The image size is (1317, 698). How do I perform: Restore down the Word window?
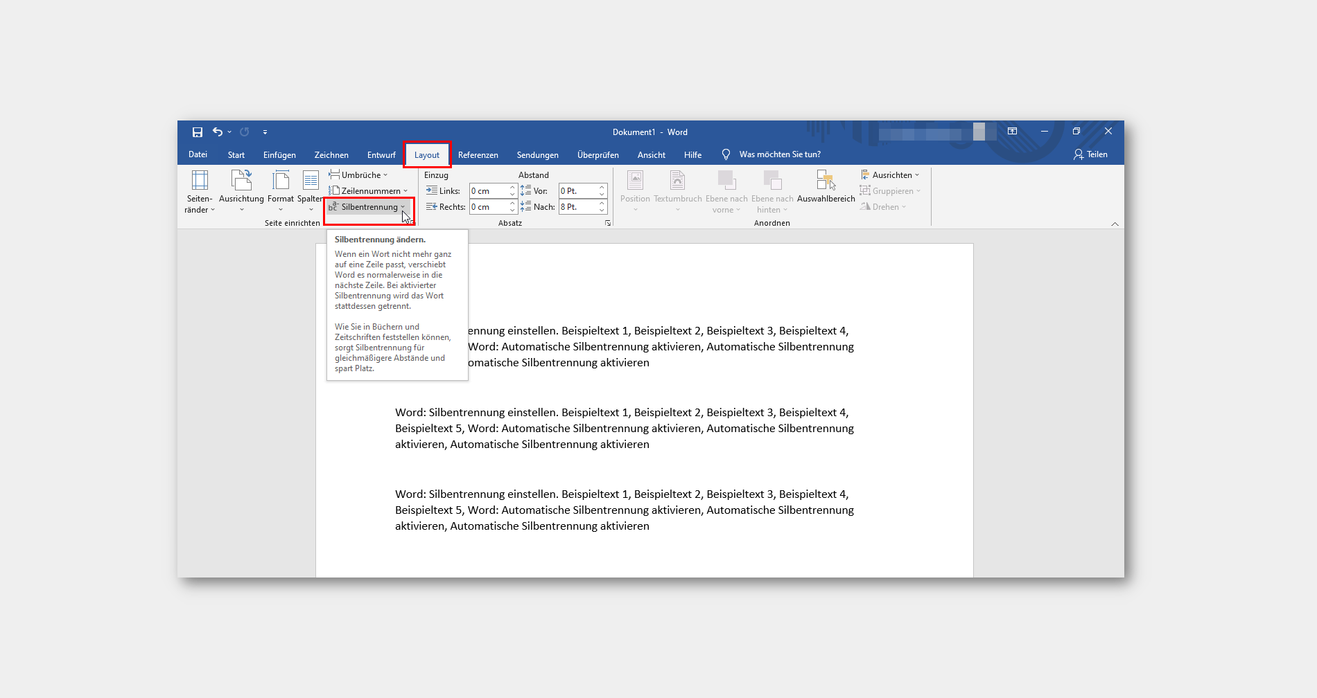pyautogui.click(x=1076, y=131)
